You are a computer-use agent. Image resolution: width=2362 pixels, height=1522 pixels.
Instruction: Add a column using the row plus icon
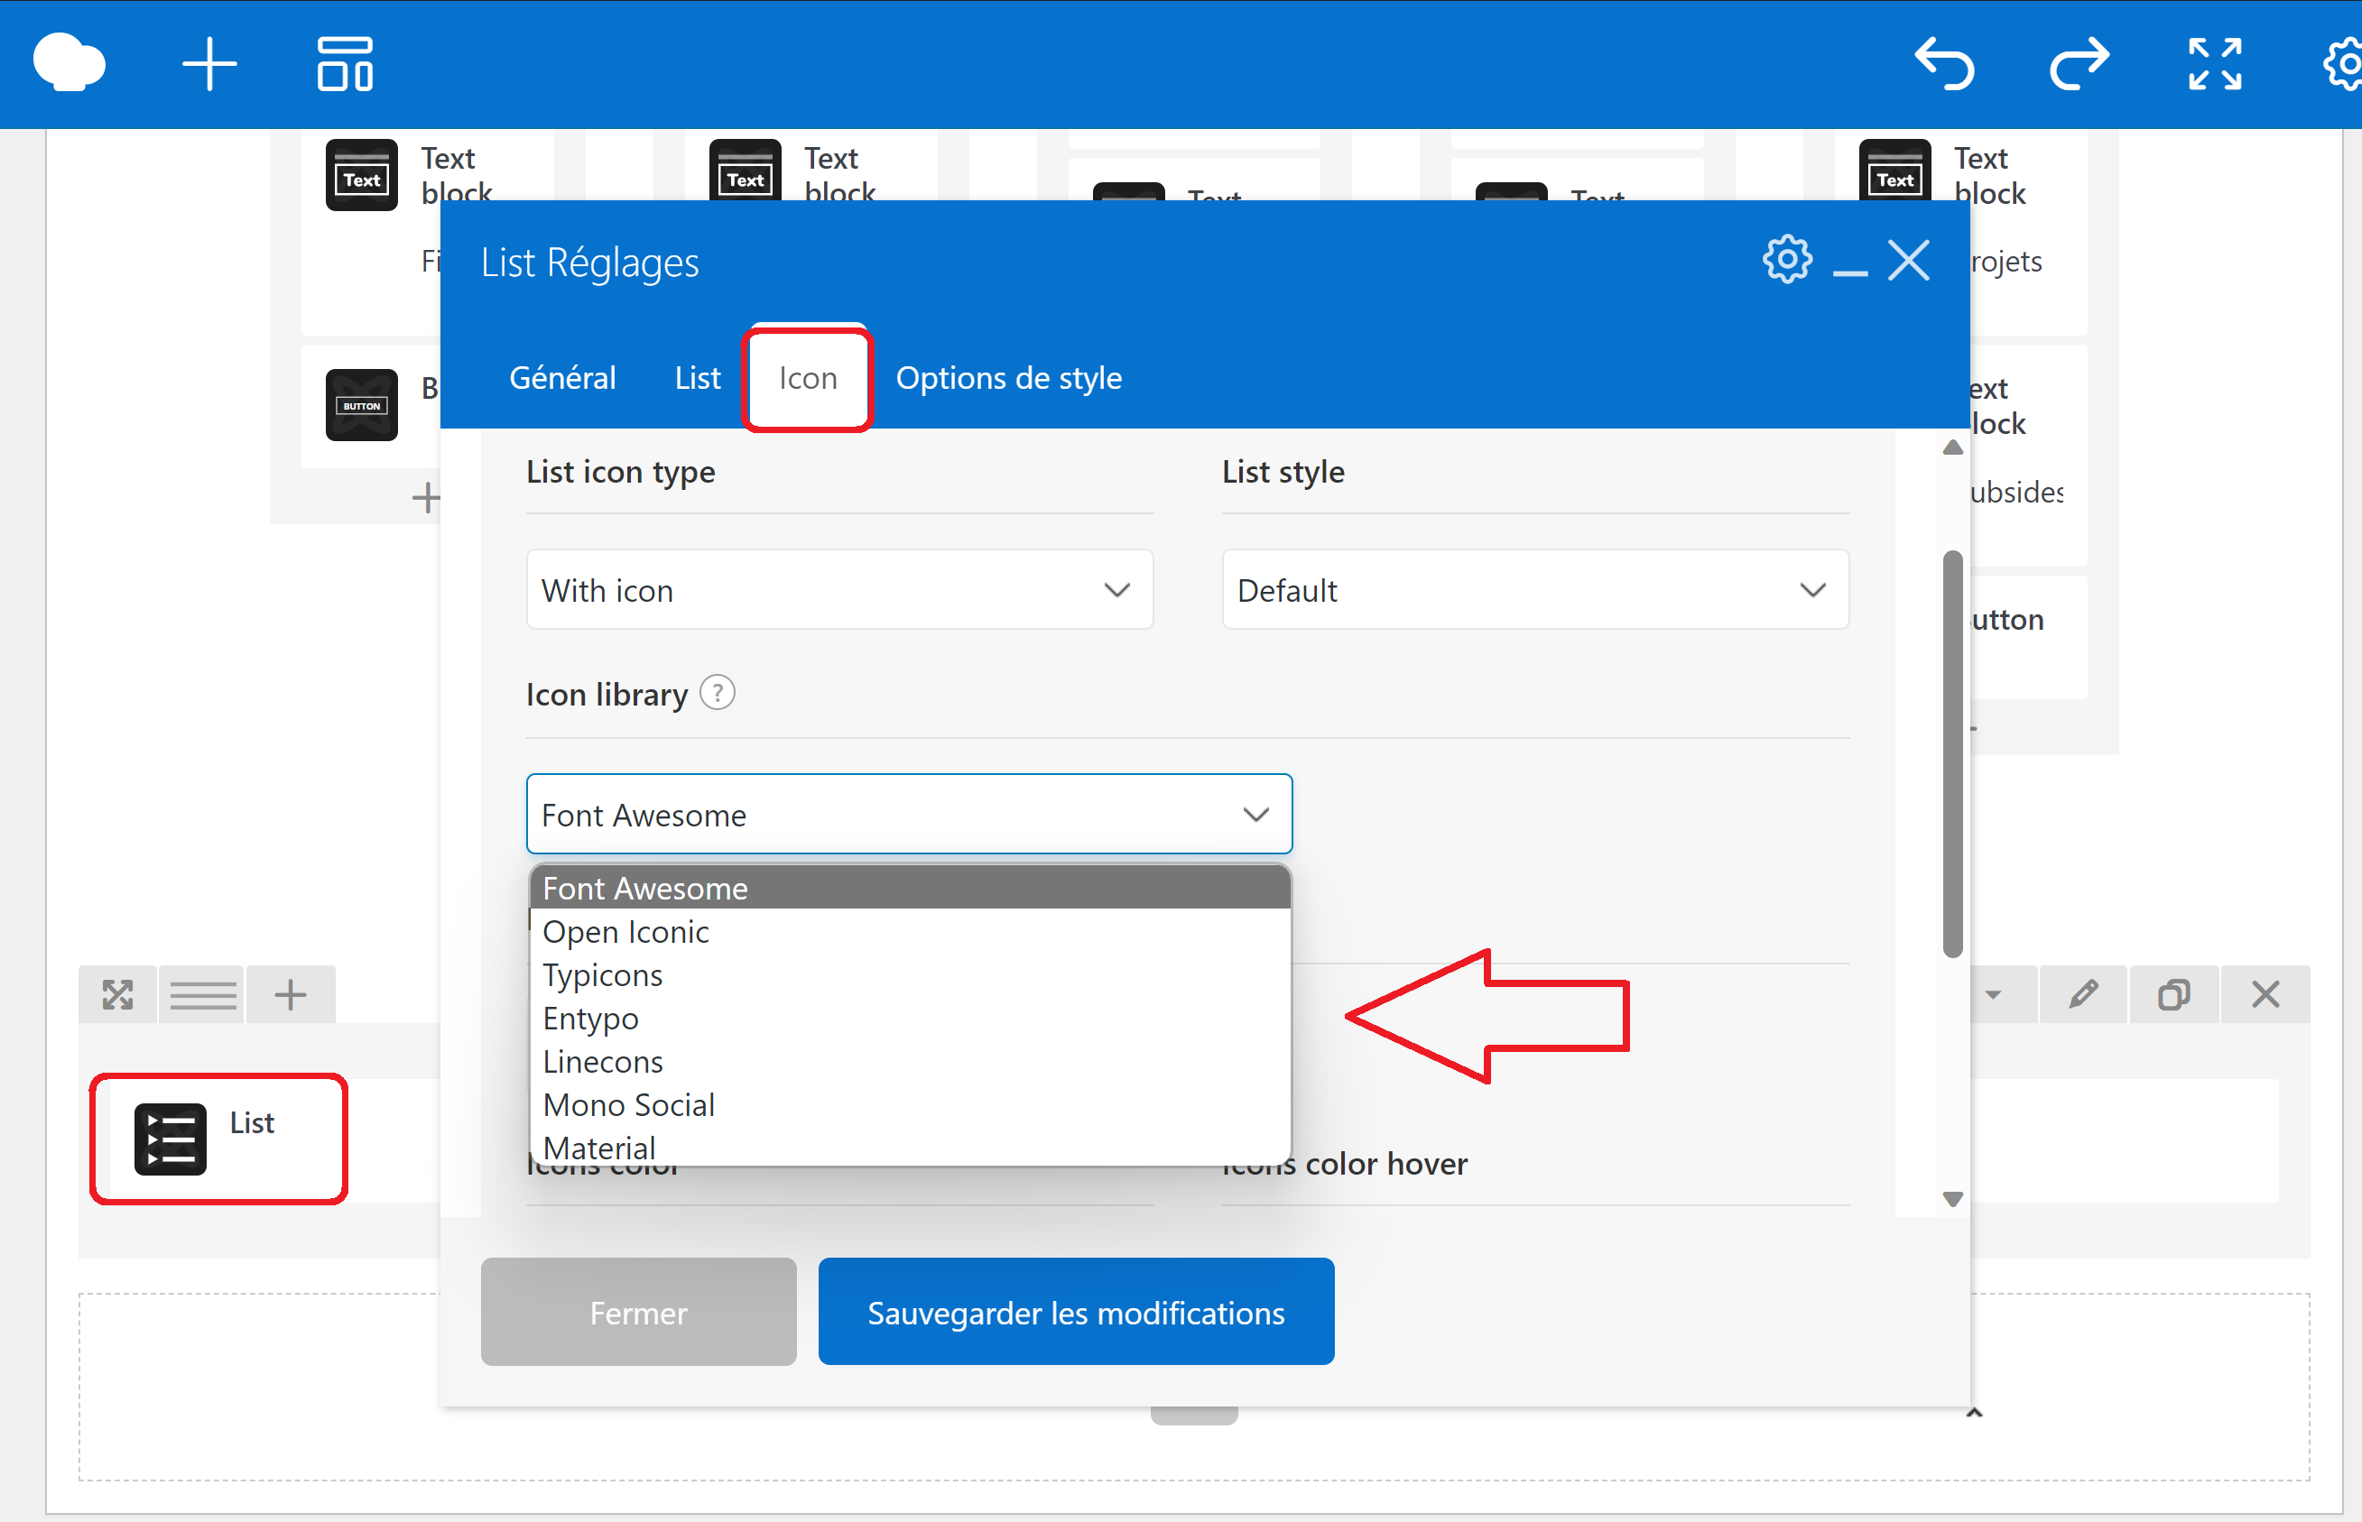click(x=290, y=994)
